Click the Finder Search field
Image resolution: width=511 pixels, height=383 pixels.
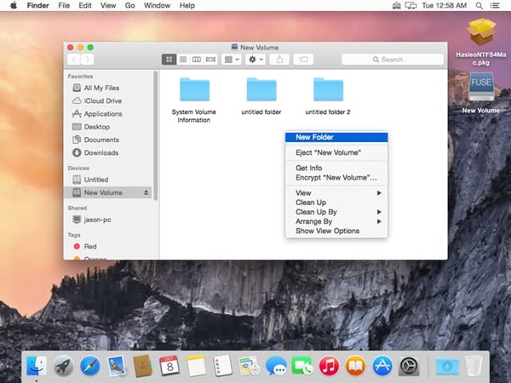pos(393,60)
